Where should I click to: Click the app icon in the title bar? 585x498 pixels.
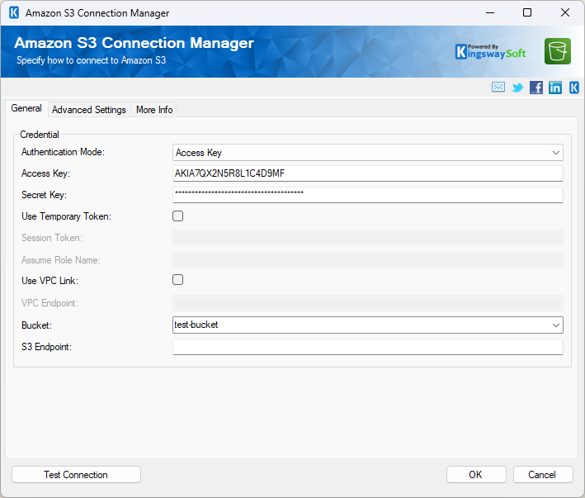[x=14, y=12]
